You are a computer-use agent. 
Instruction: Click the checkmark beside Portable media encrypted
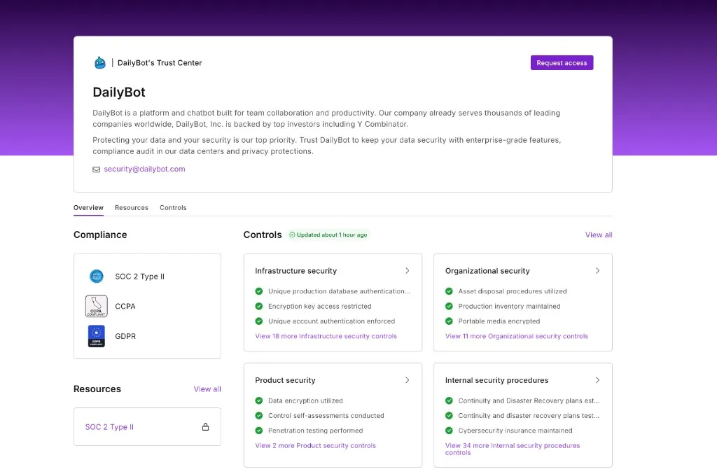[x=449, y=321]
